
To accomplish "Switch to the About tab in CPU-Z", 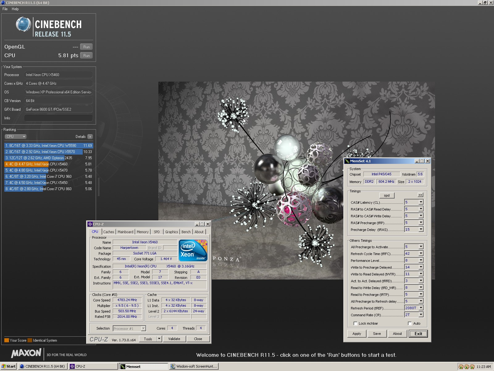I will pos(199,232).
